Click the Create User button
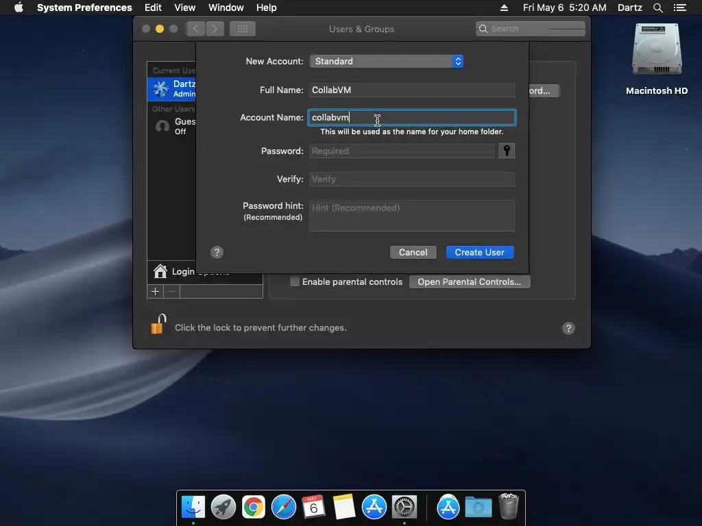 click(479, 252)
